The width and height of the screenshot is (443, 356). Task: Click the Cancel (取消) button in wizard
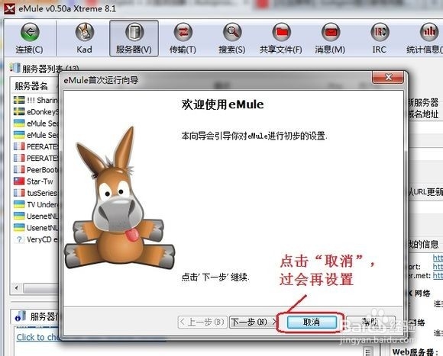tap(312, 322)
